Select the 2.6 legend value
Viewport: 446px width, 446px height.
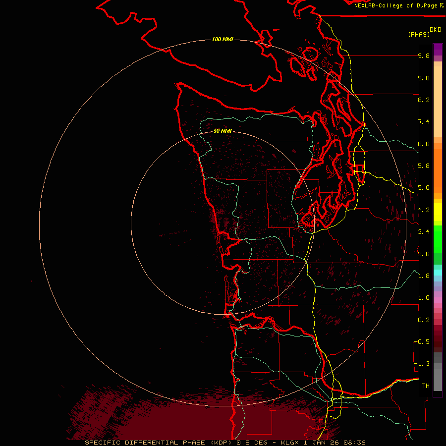tap(424, 254)
